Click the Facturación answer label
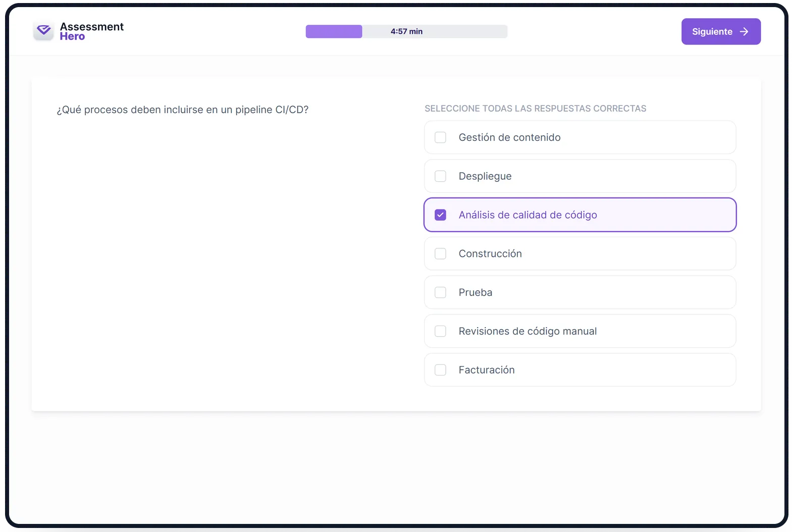The width and height of the screenshot is (792, 532). click(x=487, y=370)
